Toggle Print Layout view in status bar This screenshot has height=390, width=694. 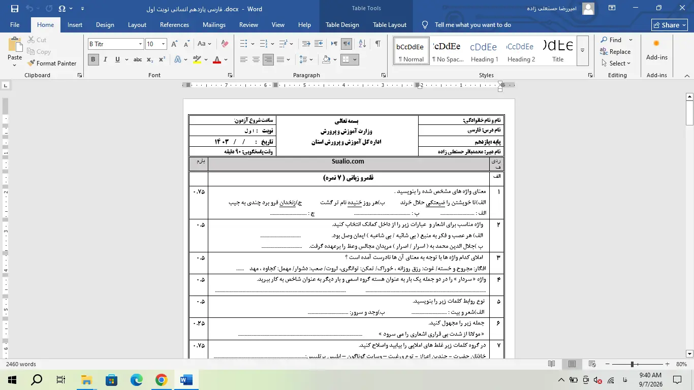(572, 364)
